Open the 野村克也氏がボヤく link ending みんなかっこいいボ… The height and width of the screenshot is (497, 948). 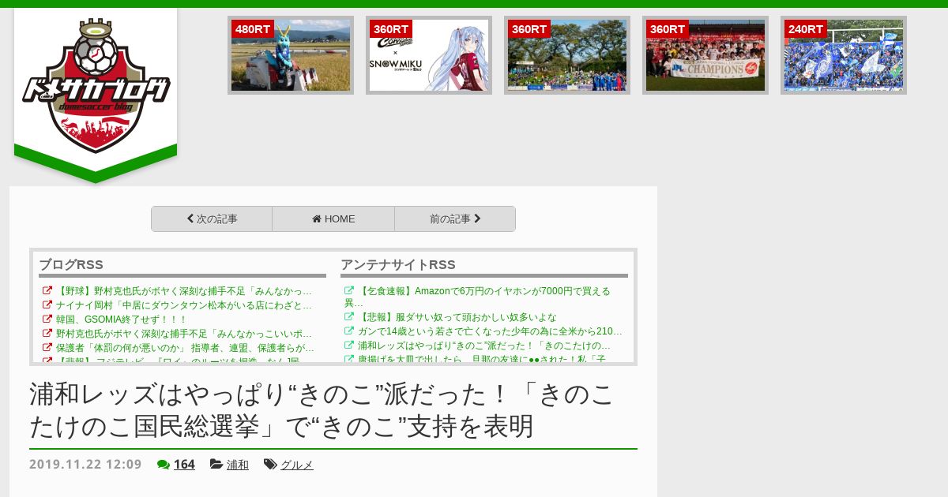tap(183, 334)
